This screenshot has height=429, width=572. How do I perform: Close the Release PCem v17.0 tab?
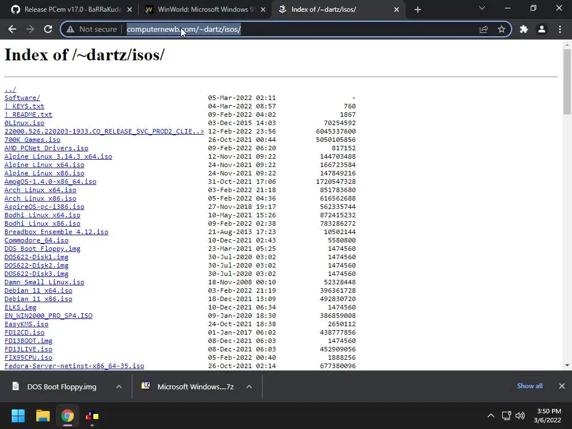[x=130, y=10]
